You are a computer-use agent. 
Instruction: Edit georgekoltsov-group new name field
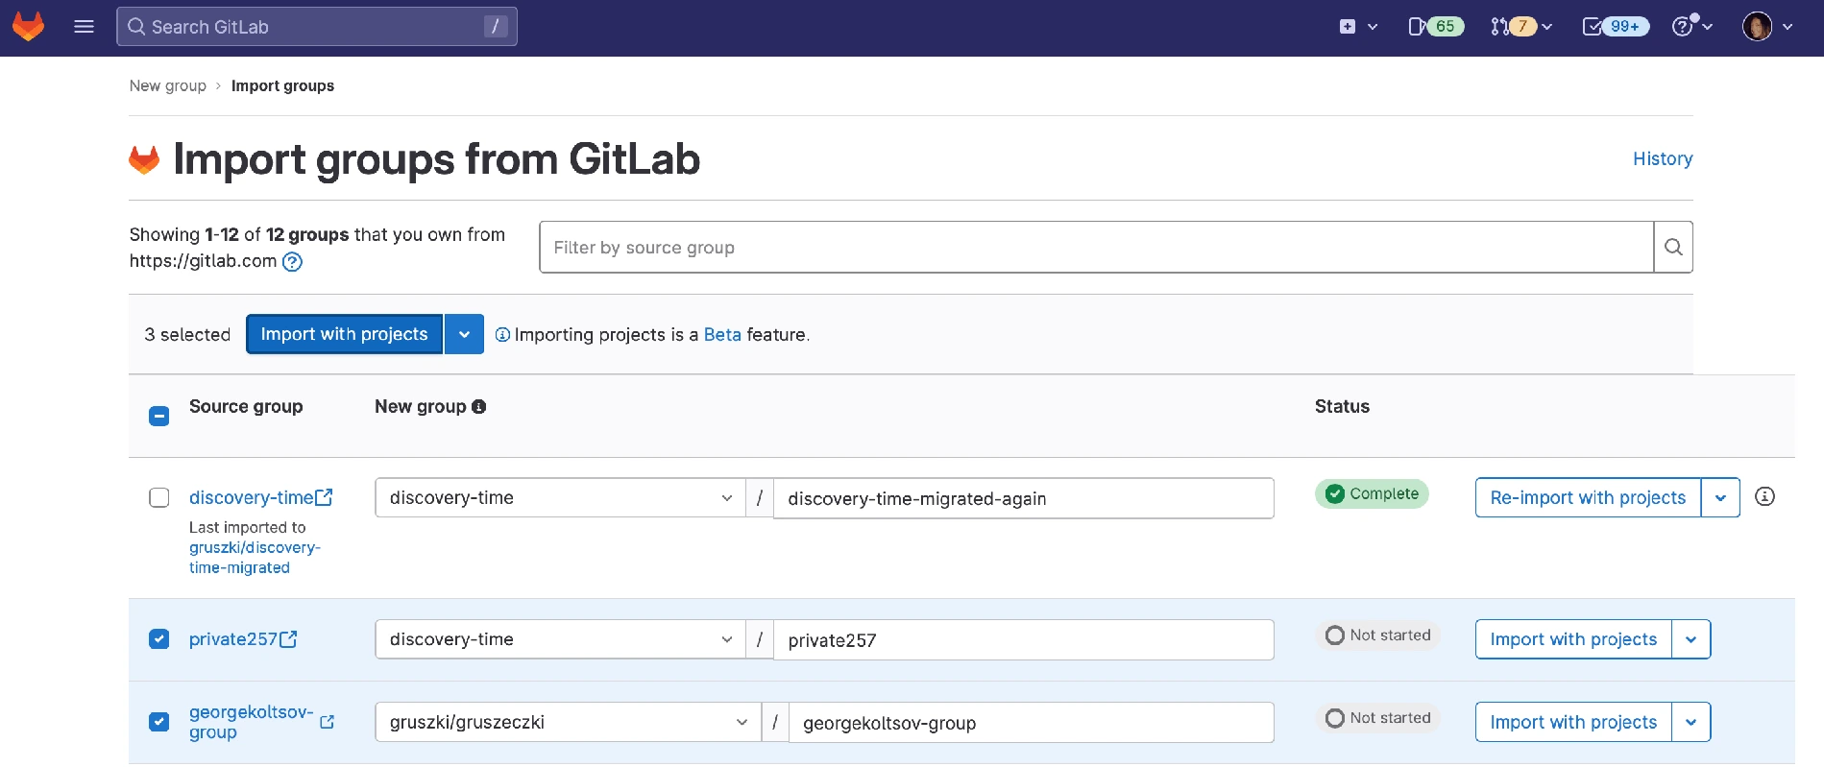tap(1031, 722)
